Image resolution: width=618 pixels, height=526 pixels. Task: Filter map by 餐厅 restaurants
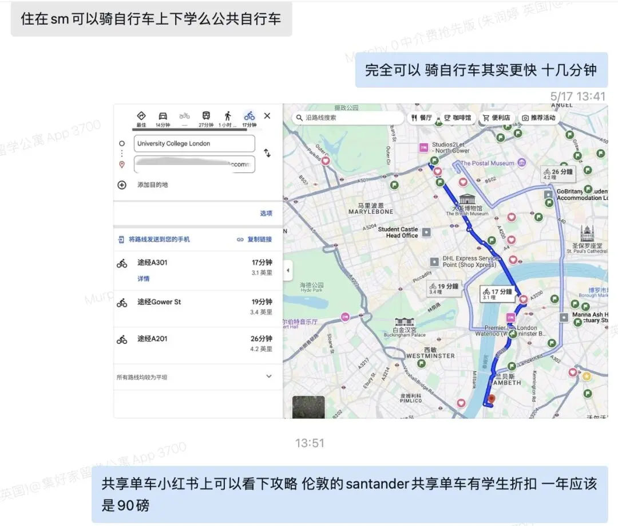[x=422, y=117]
